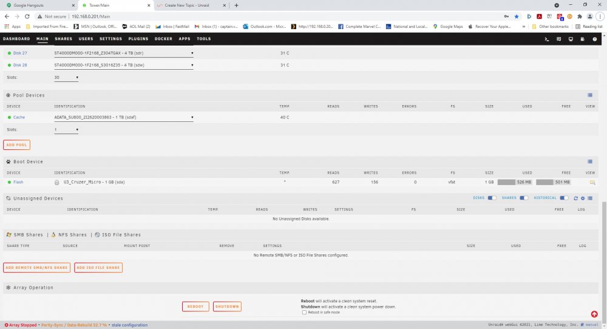This screenshot has height=329, width=607.
Task: Open the Adobe Acrobat extension icon
Action: pyautogui.click(x=539, y=16)
